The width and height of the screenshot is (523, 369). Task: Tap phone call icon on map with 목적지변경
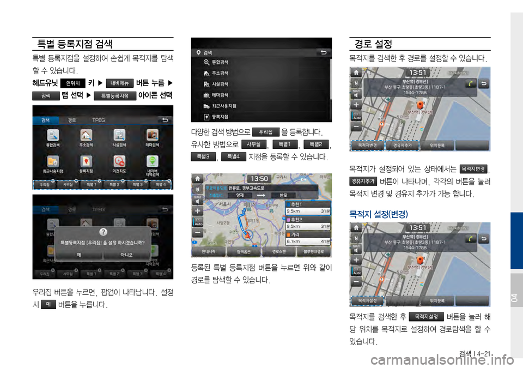click(471, 84)
